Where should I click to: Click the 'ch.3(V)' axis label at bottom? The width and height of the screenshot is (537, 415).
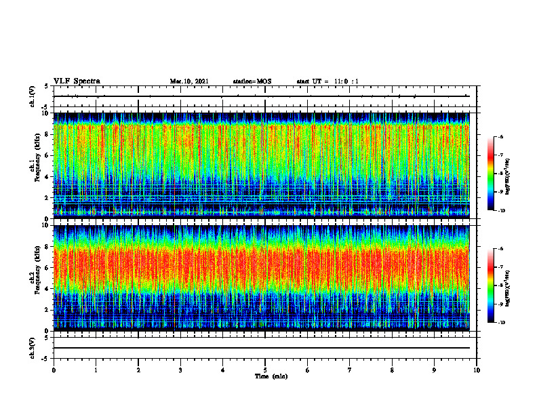[33, 348]
